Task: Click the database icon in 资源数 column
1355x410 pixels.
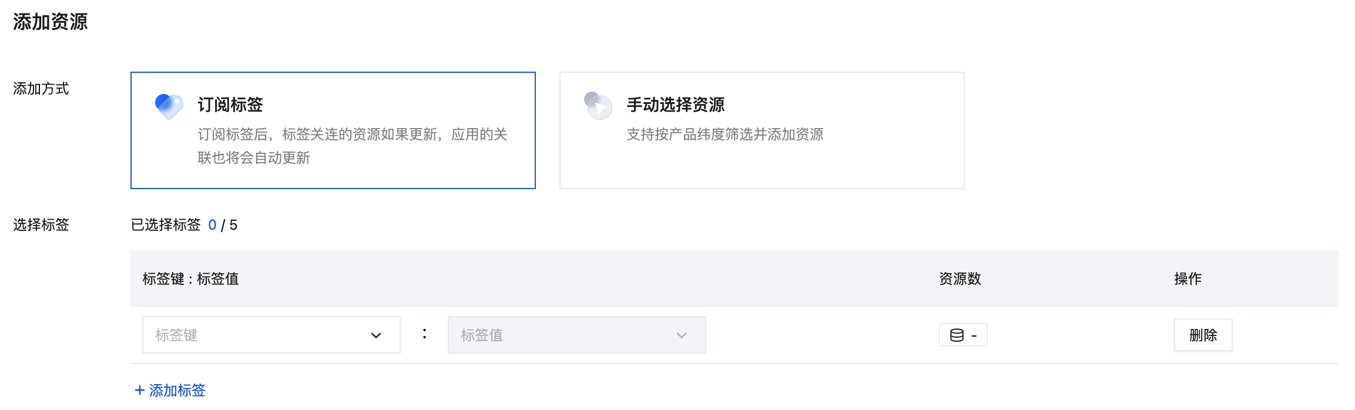Action: click(x=957, y=335)
